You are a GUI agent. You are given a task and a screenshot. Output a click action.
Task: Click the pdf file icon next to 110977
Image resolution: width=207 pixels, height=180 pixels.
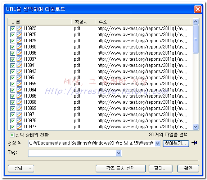[19, 127]
